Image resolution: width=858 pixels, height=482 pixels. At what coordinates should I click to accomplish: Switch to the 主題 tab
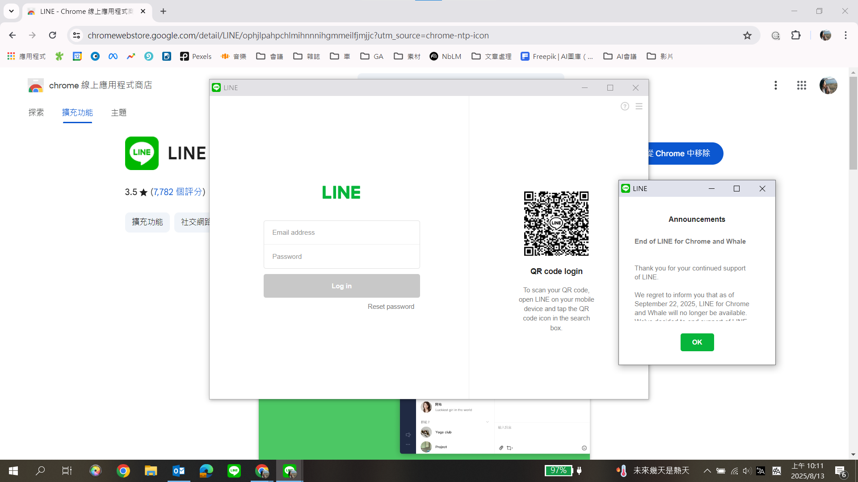click(x=118, y=112)
